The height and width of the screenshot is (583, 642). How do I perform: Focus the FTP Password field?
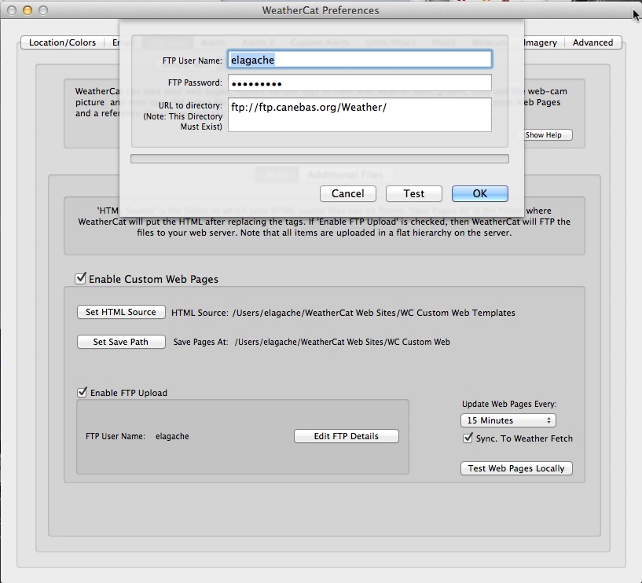pyautogui.click(x=359, y=83)
